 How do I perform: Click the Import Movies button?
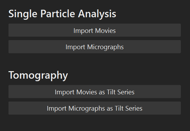[95, 30]
